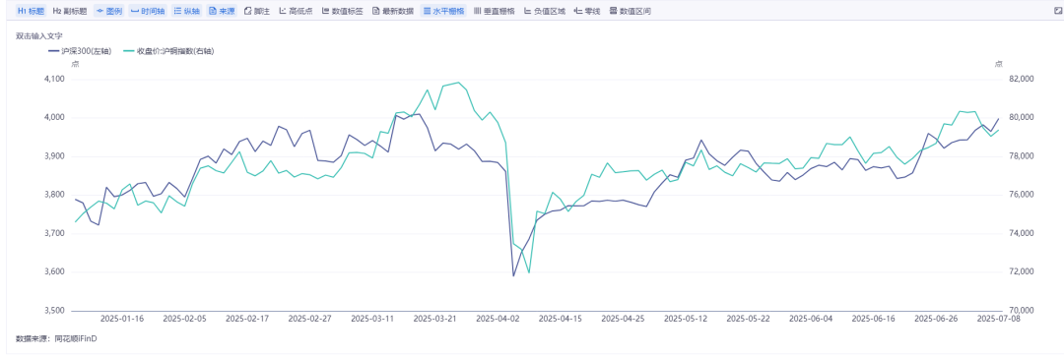The height and width of the screenshot is (357, 1064).
Task: Enable 高低点 high-low point markers
Action: click(296, 12)
